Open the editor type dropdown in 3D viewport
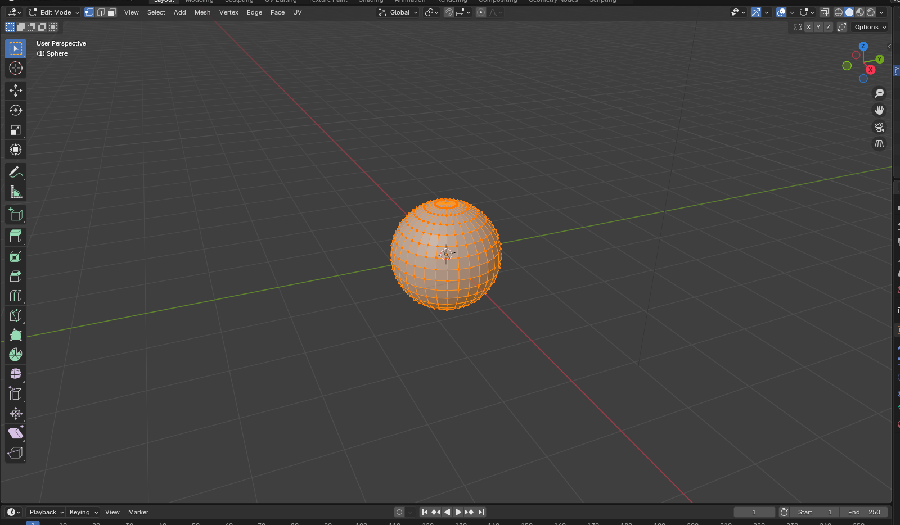The width and height of the screenshot is (900, 525). pos(14,12)
